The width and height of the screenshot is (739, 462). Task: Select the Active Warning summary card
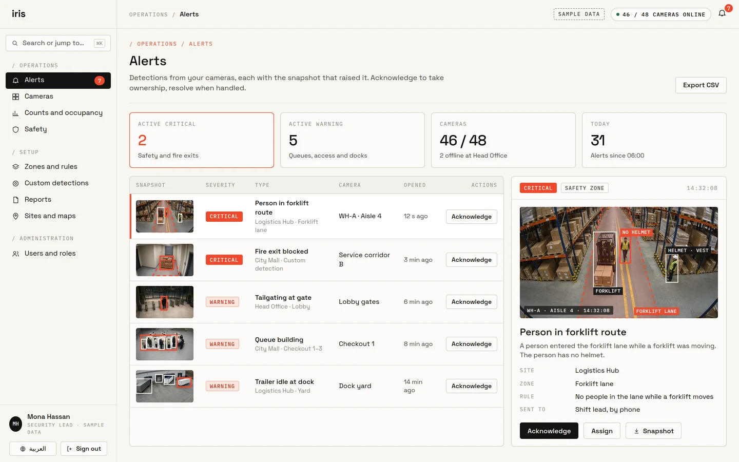click(353, 140)
